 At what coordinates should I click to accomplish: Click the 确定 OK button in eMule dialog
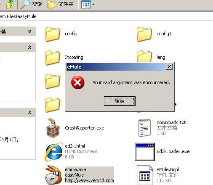pyautogui.click(x=120, y=101)
